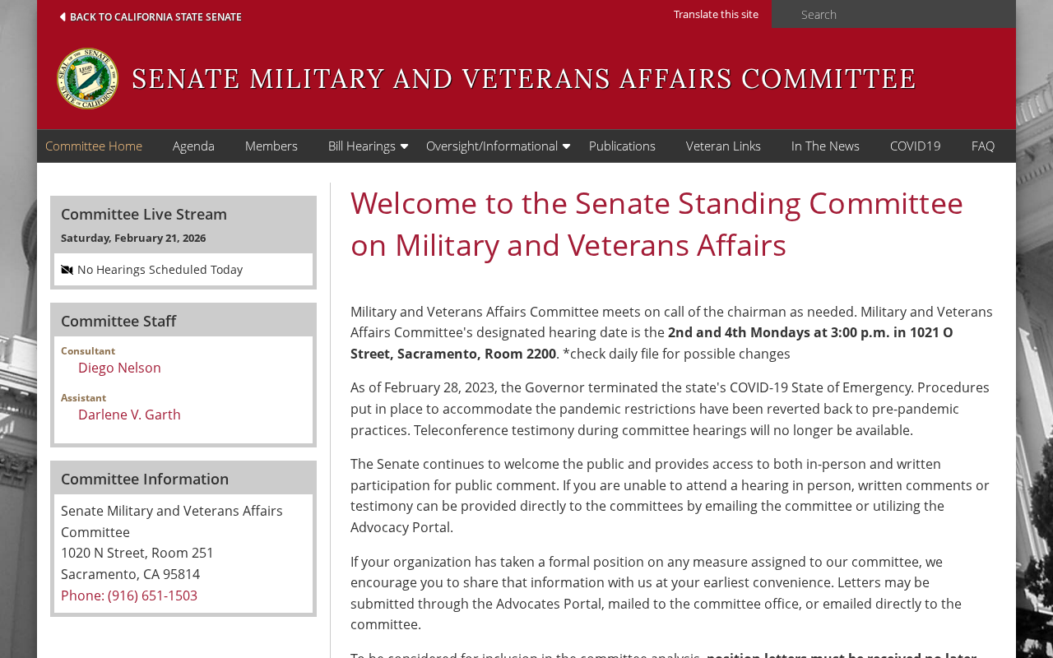Open Veteran Links in the navigation
1053x658 pixels.
click(723, 146)
